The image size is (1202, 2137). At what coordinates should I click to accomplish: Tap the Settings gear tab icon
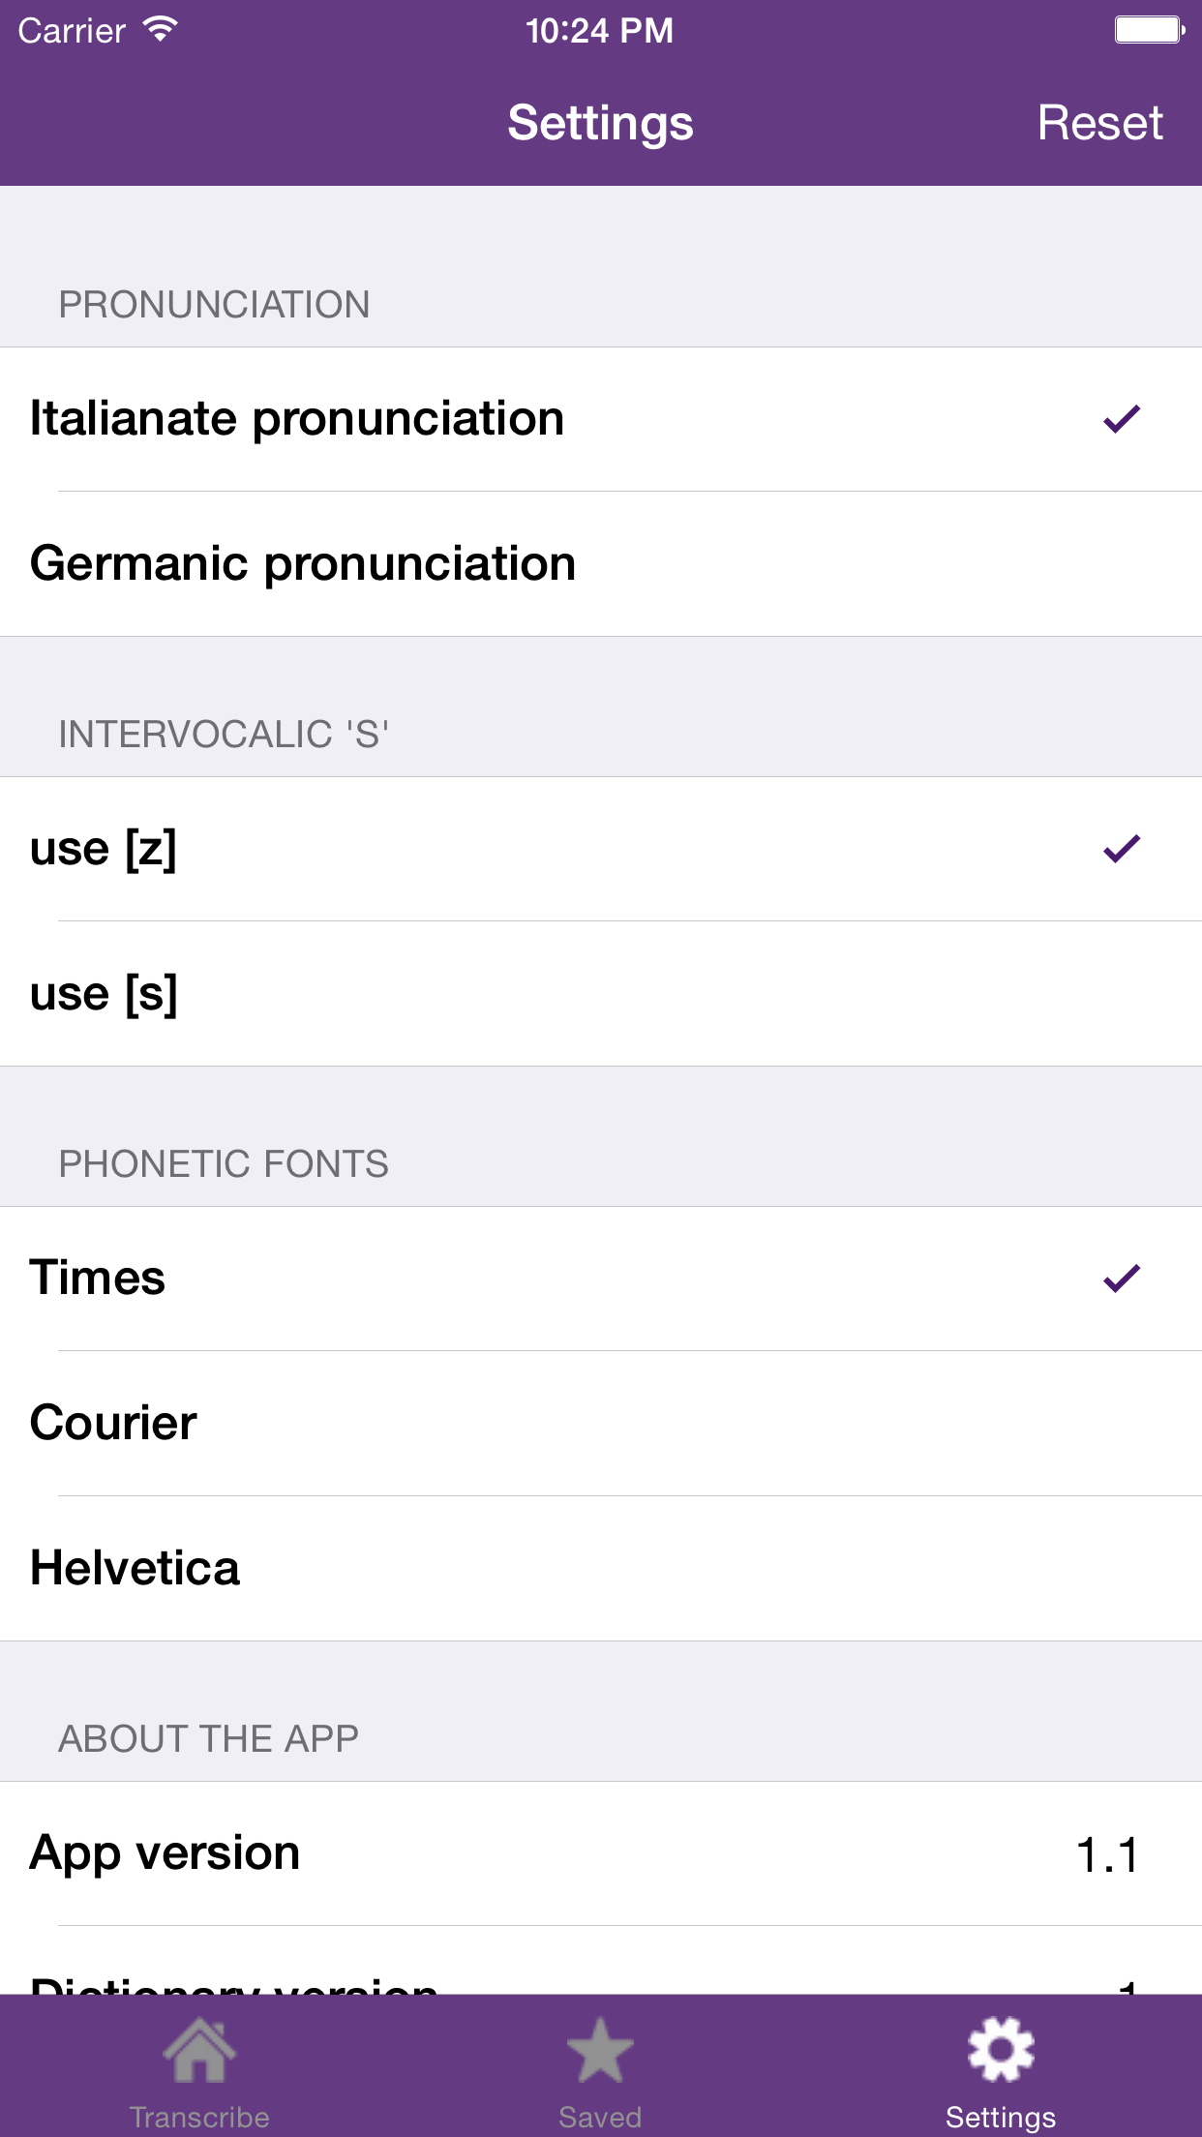pyautogui.click(x=1001, y=2049)
